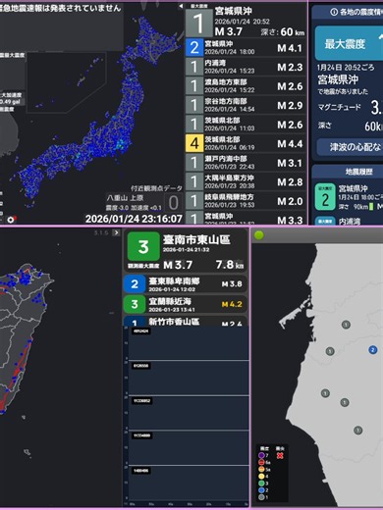Open the settings gear with the red dot
Screen dimensions: 383x510
(x=11, y=220)
